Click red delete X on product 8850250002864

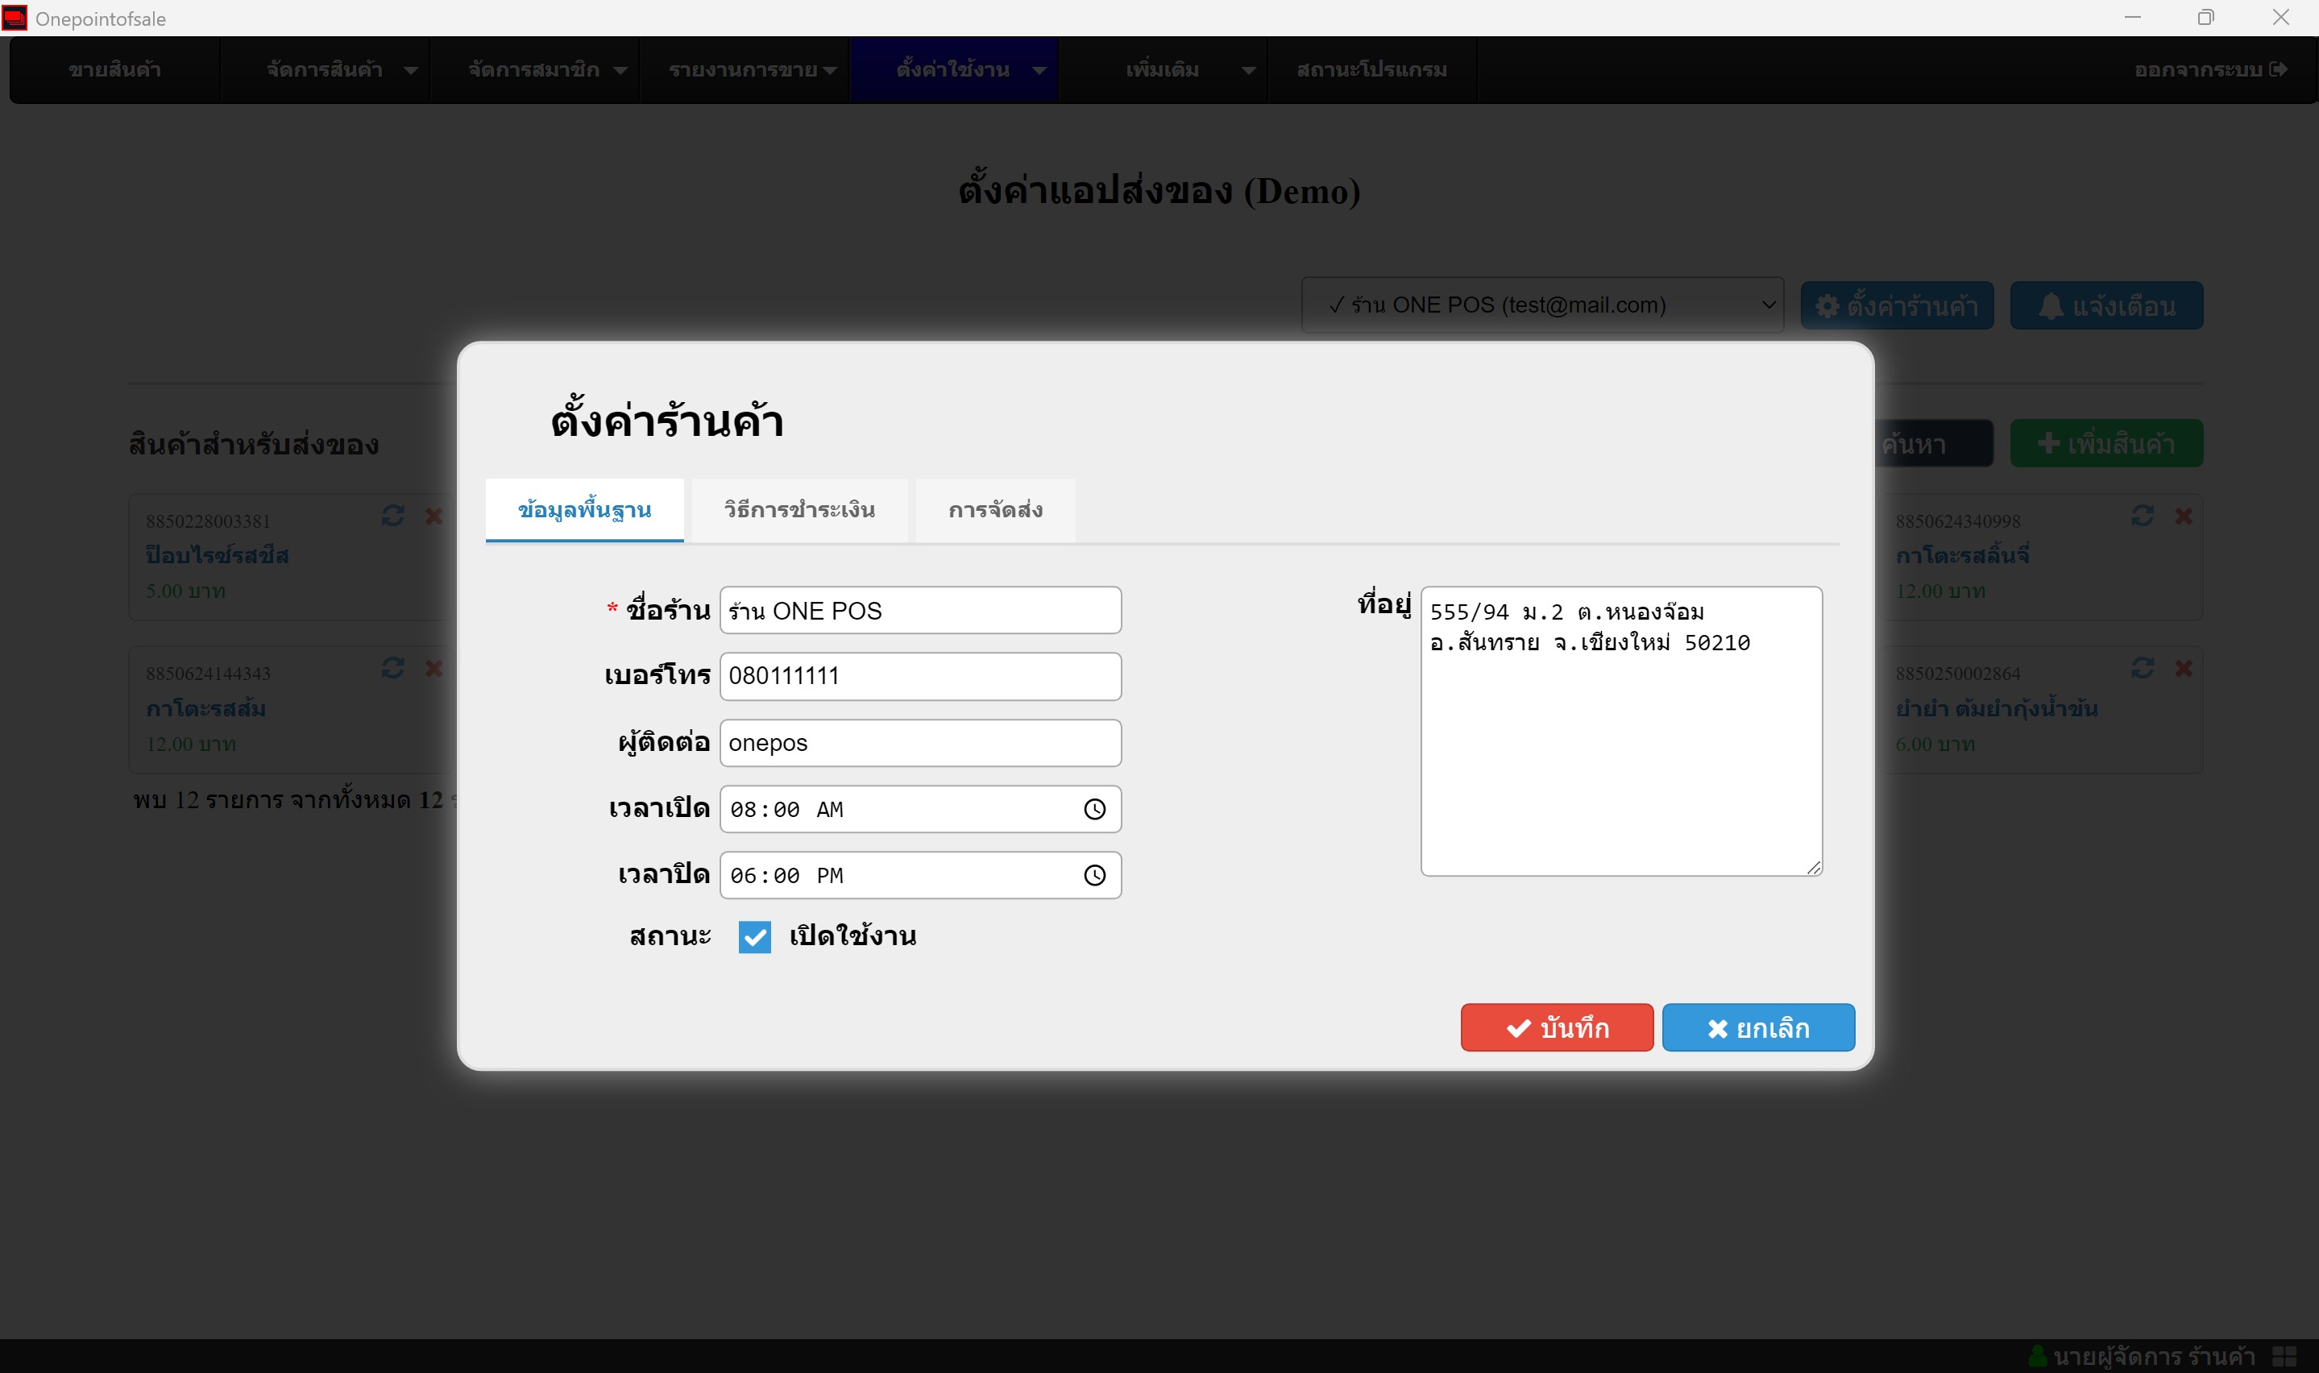coord(2184,668)
